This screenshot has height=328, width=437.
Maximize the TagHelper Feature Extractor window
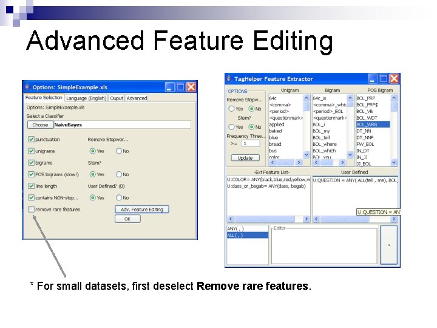click(384, 79)
